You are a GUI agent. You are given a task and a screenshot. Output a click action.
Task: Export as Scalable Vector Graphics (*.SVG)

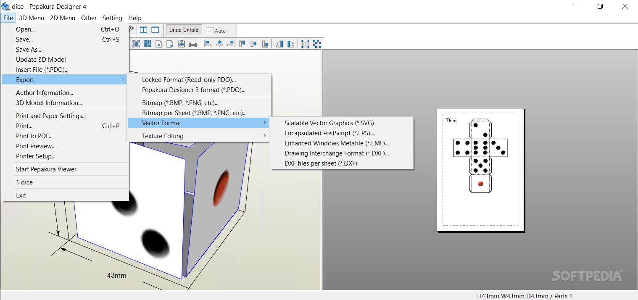point(342,123)
